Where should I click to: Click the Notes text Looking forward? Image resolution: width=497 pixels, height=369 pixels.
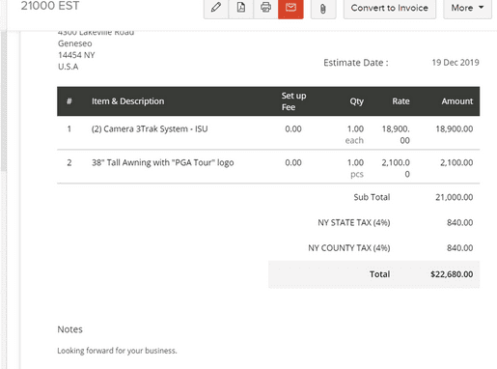[117, 351]
